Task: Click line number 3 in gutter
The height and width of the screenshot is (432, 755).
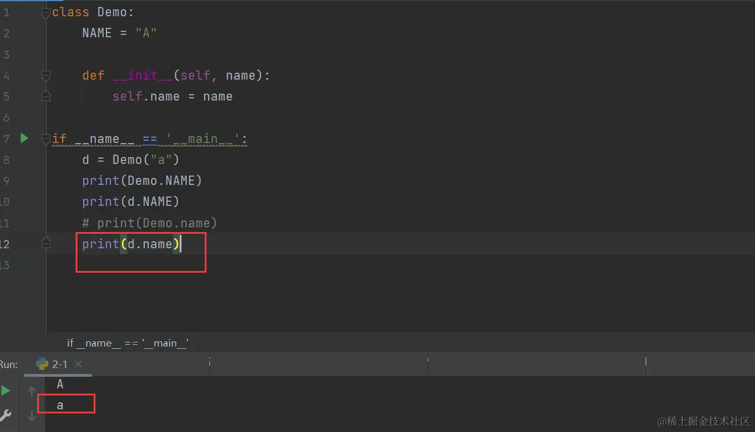Action: point(6,55)
